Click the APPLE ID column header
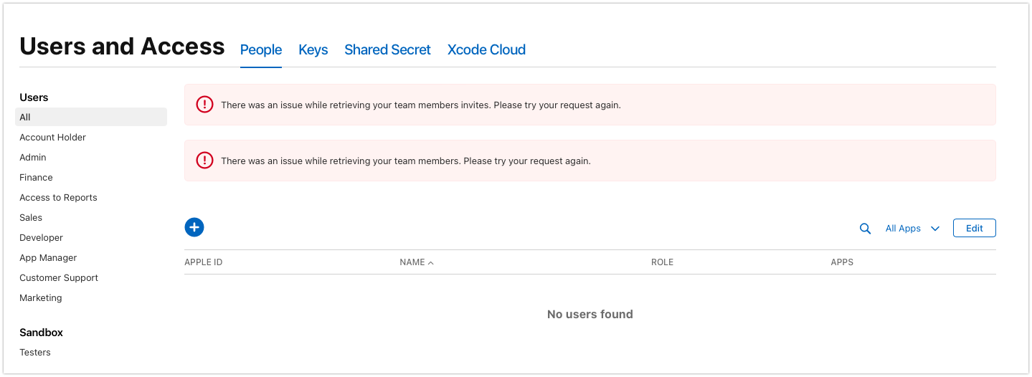This screenshot has width=1032, height=377. pos(204,262)
